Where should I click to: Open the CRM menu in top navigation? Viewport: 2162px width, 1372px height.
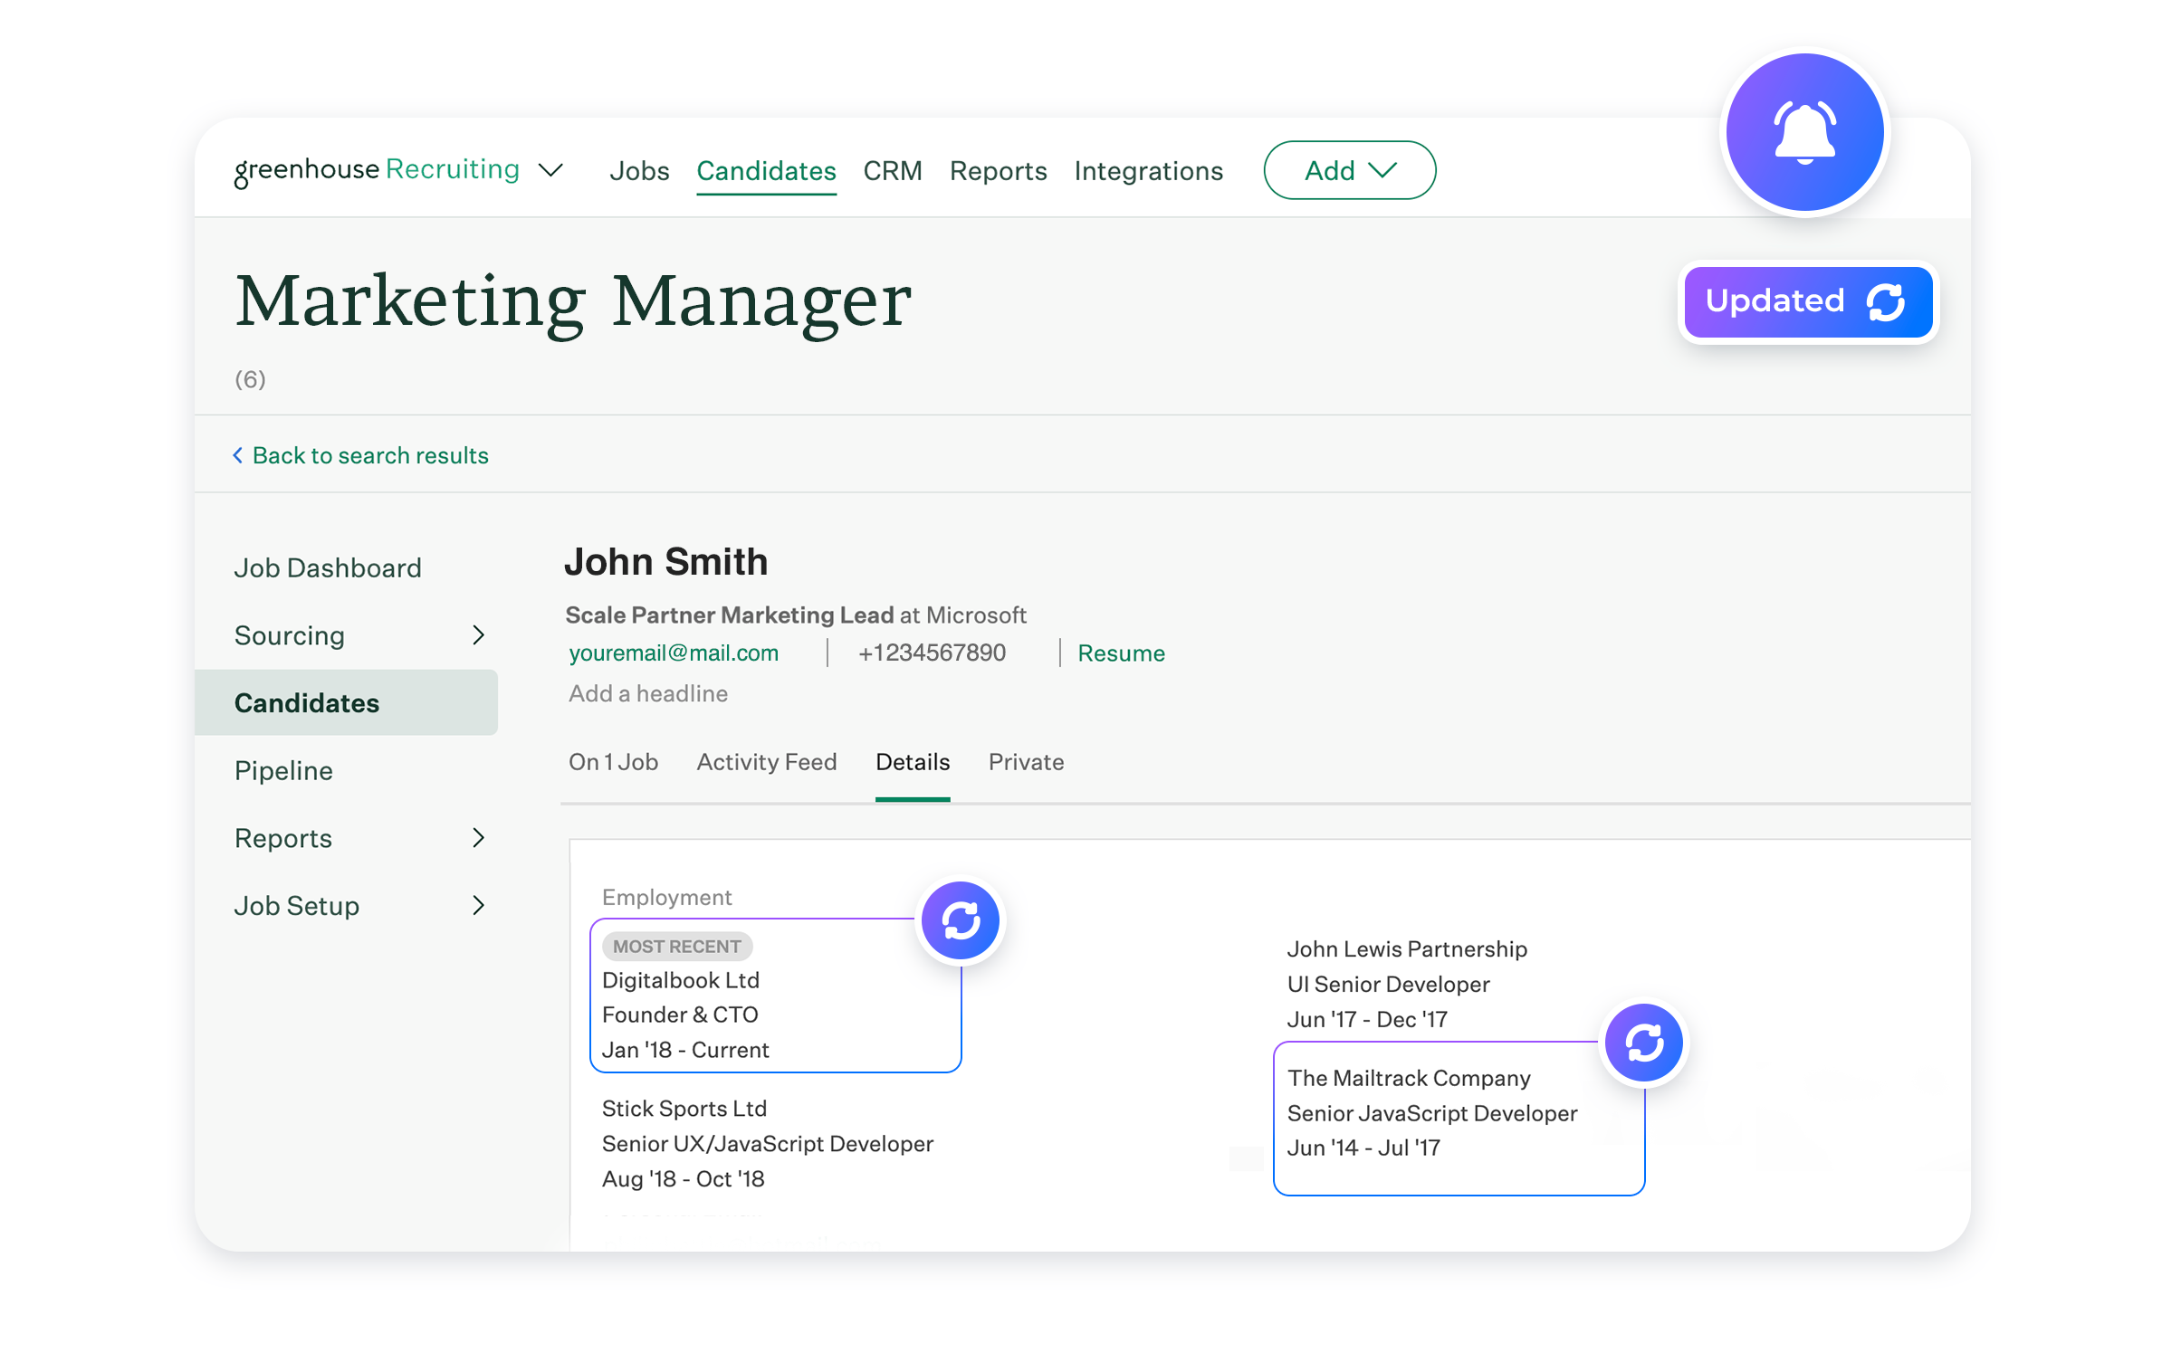point(892,171)
